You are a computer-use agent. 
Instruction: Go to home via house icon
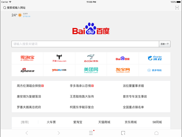(156, 133)
